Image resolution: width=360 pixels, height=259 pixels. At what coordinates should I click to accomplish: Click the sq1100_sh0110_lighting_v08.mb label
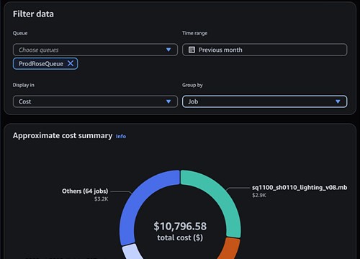(x=300, y=188)
